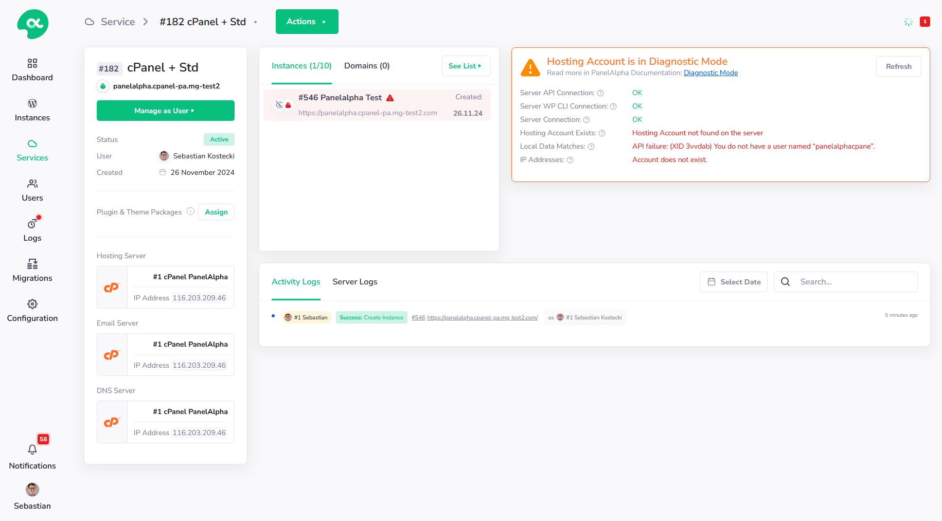Click the PanelAlpha logo
The image size is (942, 521).
[33, 24]
